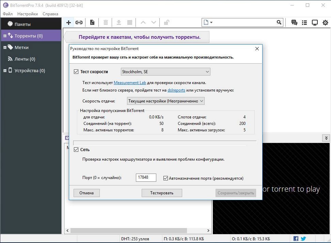331x243 pixels.
Task: Open search provider dropdown arrow
Action: [x=211, y=22]
